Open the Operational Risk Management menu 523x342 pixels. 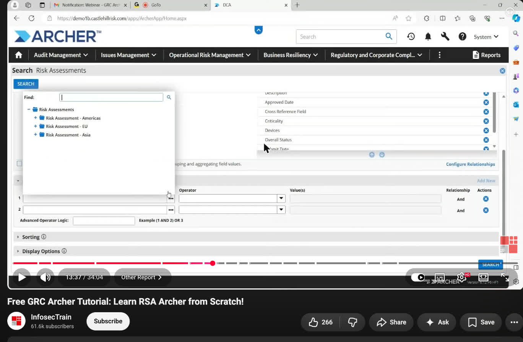click(x=210, y=55)
